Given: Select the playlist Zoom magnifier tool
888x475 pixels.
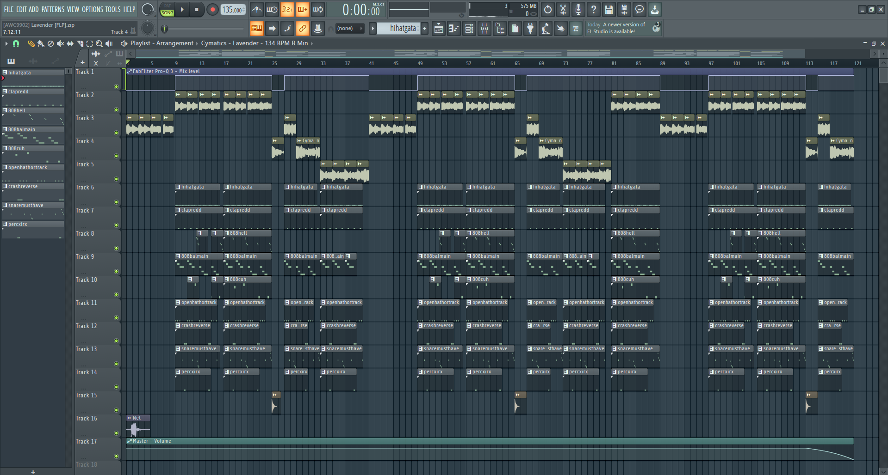Looking at the screenshot, I should (99, 43).
